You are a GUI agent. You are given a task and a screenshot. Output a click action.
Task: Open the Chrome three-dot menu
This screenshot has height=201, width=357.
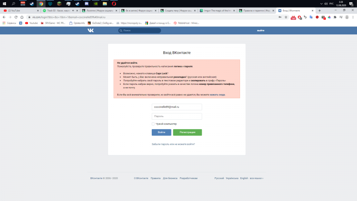(352, 17)
